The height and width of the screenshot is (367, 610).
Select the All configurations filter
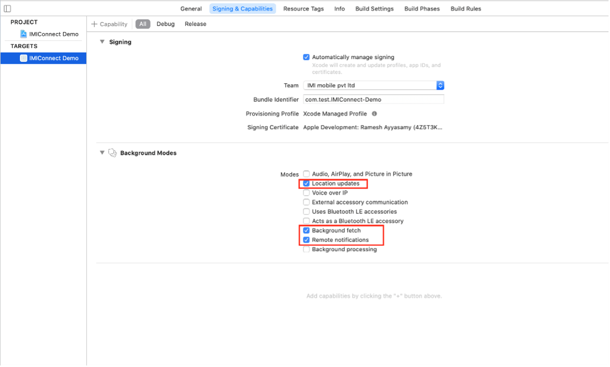pyautogui.click(x=143, y=24)
